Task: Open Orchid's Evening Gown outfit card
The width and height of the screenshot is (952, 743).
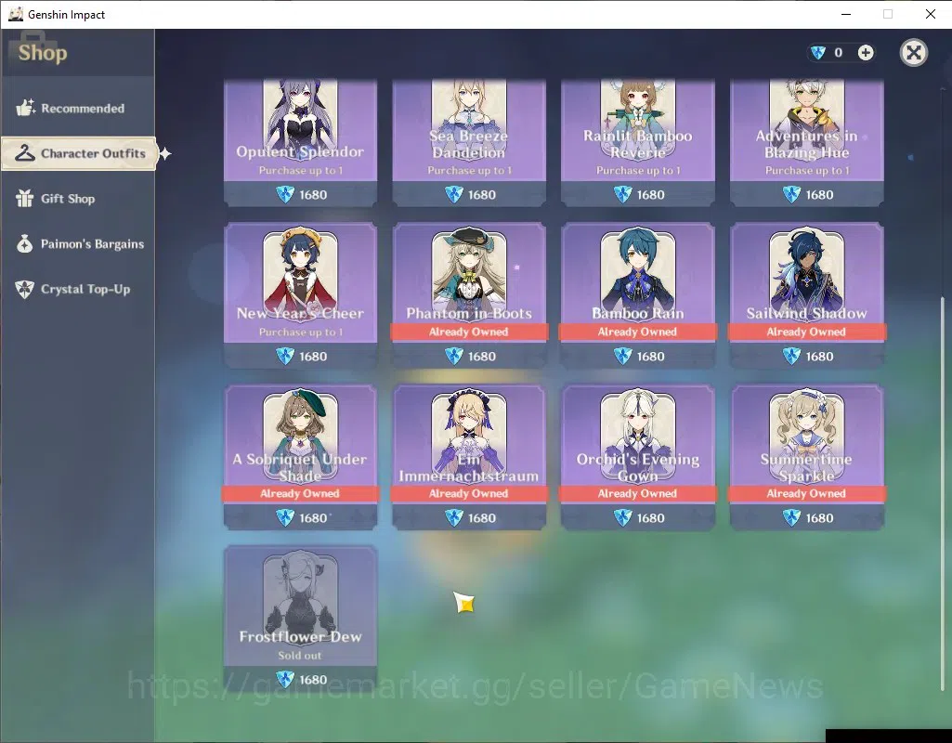Action: click(638, 457)
